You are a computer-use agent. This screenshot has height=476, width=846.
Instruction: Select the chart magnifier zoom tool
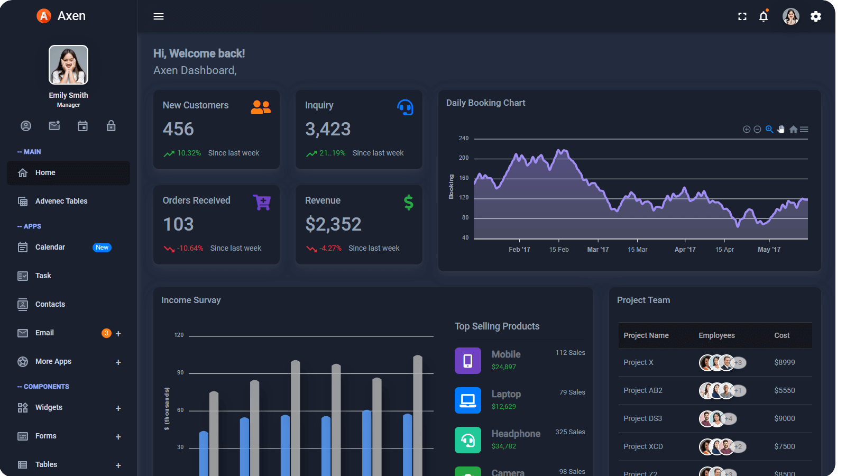click(x=769, y=129)
